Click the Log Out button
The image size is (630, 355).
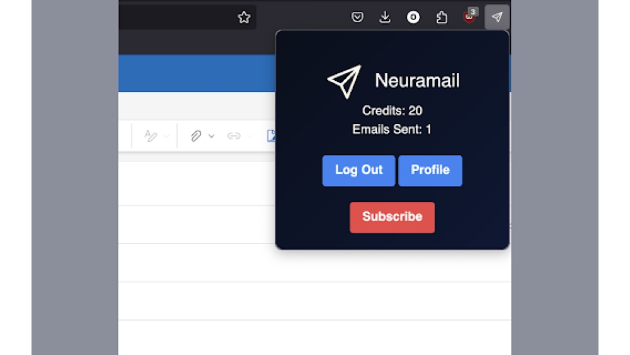point(359,170)
